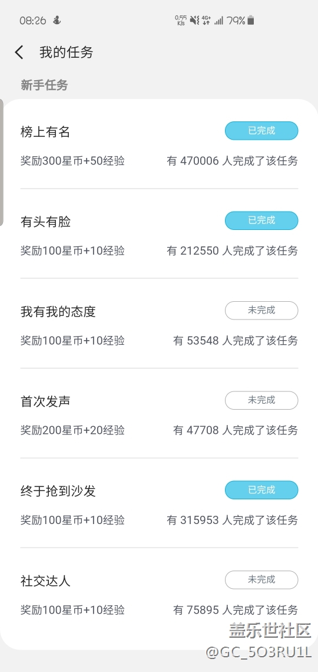Select the 社交达人 task title
Screen dimensions: 318x672
[45, 581]
